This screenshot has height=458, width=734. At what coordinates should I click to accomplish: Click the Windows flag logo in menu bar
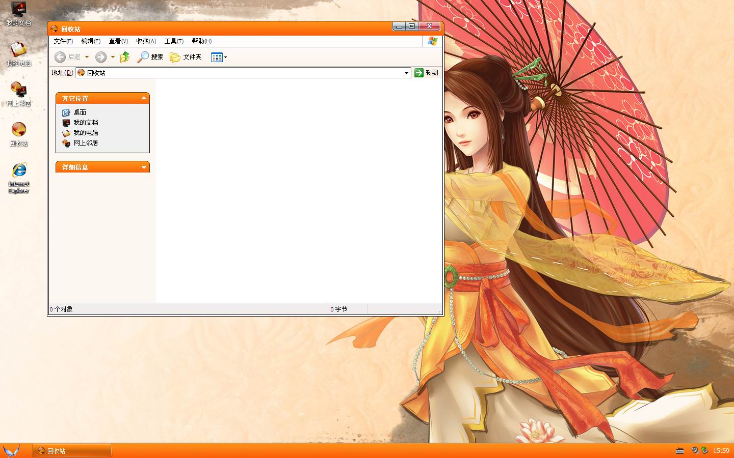coord(433,41)
